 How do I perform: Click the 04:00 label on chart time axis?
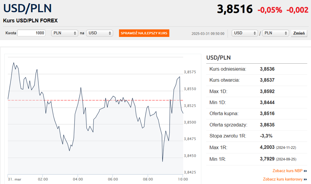click(x=78, y=179)
